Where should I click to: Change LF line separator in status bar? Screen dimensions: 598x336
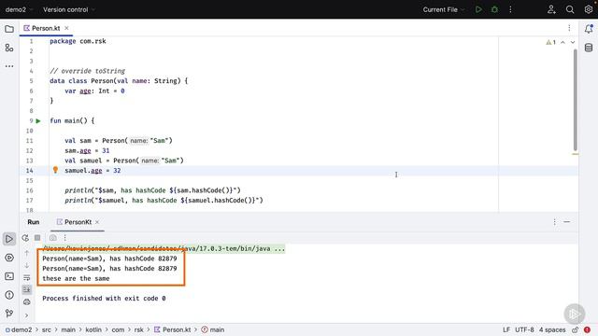pyautogui.click(x=506, y=329)
